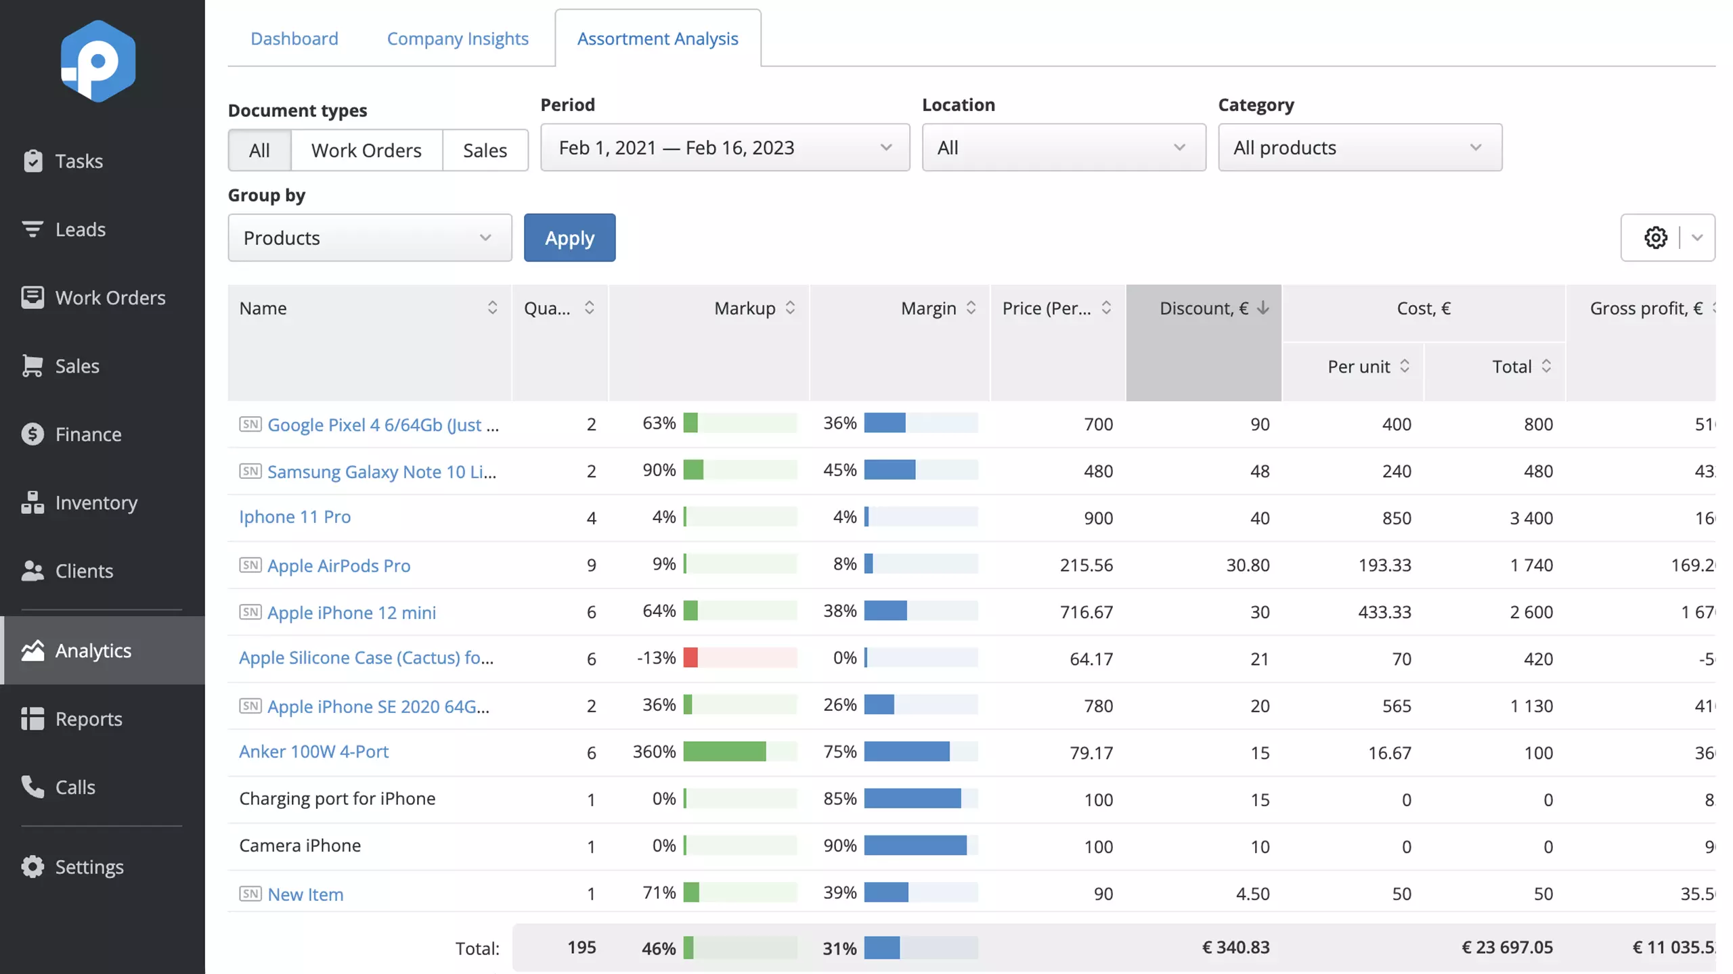Expand the Location filter dropdown

[x=1063, y=146]
